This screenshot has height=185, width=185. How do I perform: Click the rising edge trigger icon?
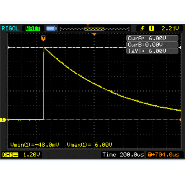point(142,28)
